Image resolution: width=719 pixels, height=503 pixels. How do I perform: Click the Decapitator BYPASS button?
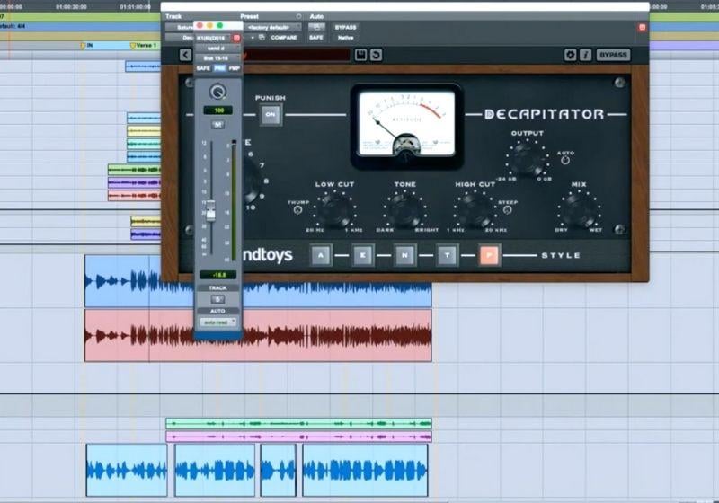coord(613,55)
